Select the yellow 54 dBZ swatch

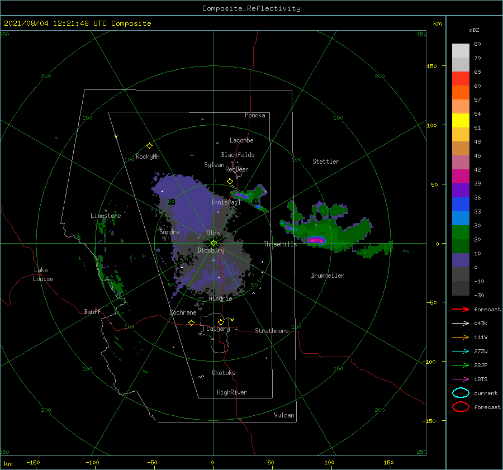[x=461, y=120]
